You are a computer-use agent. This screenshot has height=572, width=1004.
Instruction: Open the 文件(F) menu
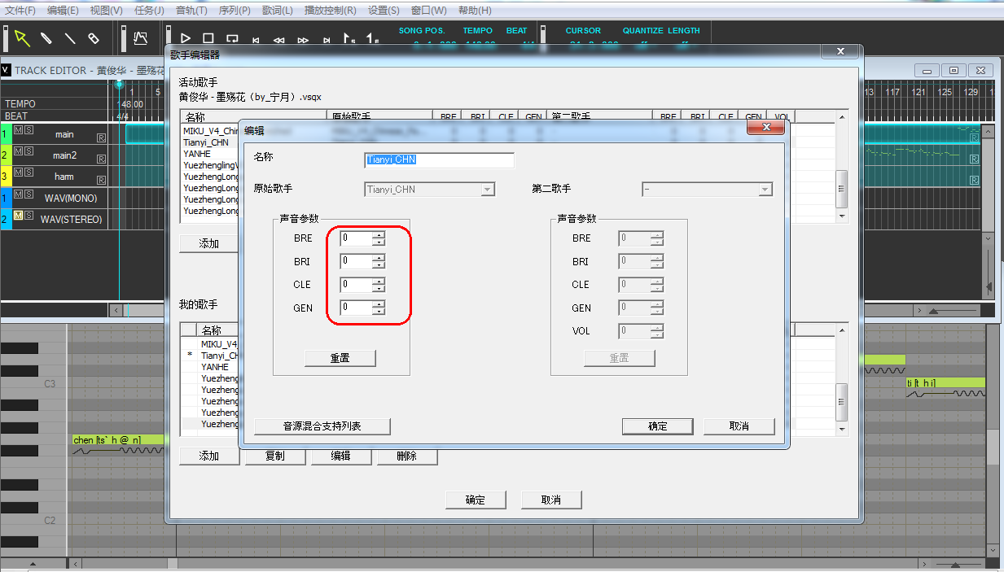[x=20, y=11]
